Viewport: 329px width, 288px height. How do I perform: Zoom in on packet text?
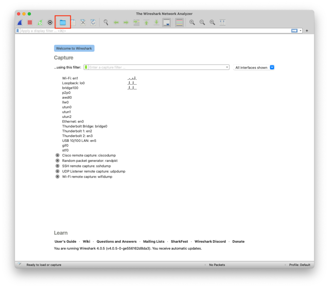192,23
